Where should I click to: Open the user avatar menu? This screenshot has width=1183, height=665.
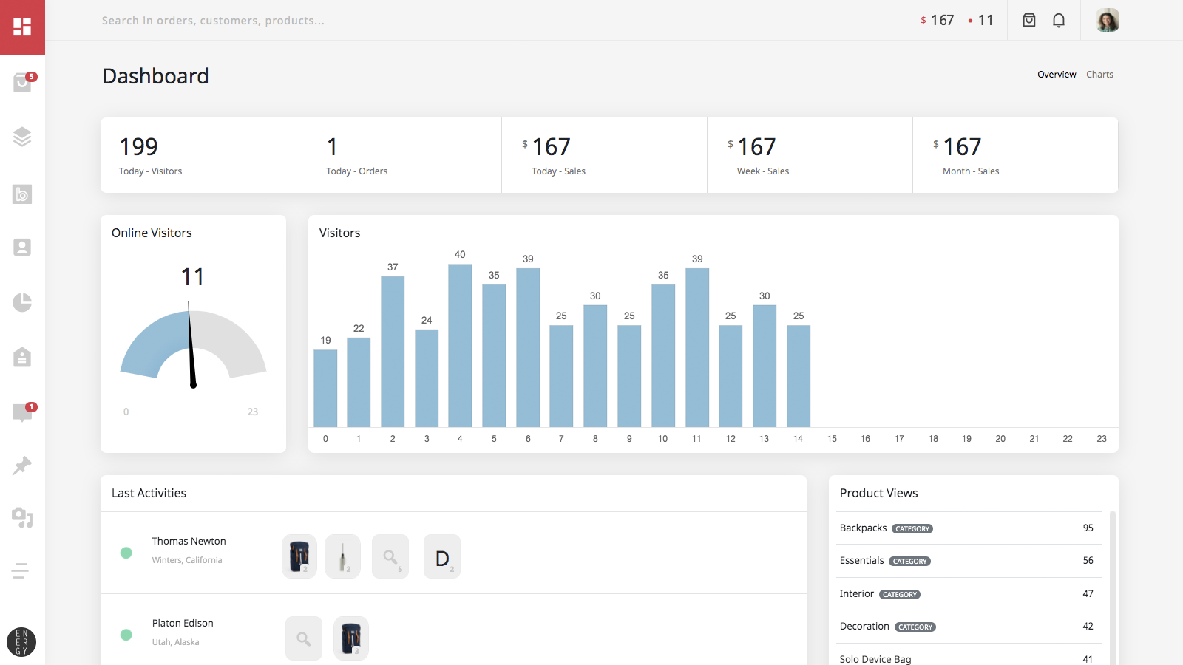1108,20
